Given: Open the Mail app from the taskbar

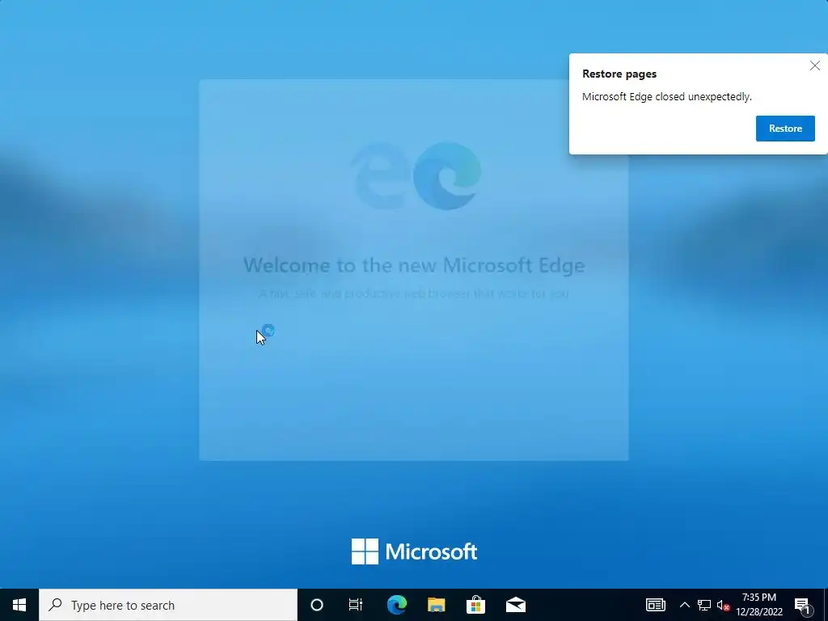Looking at the screenshot, I should [515, 605].
